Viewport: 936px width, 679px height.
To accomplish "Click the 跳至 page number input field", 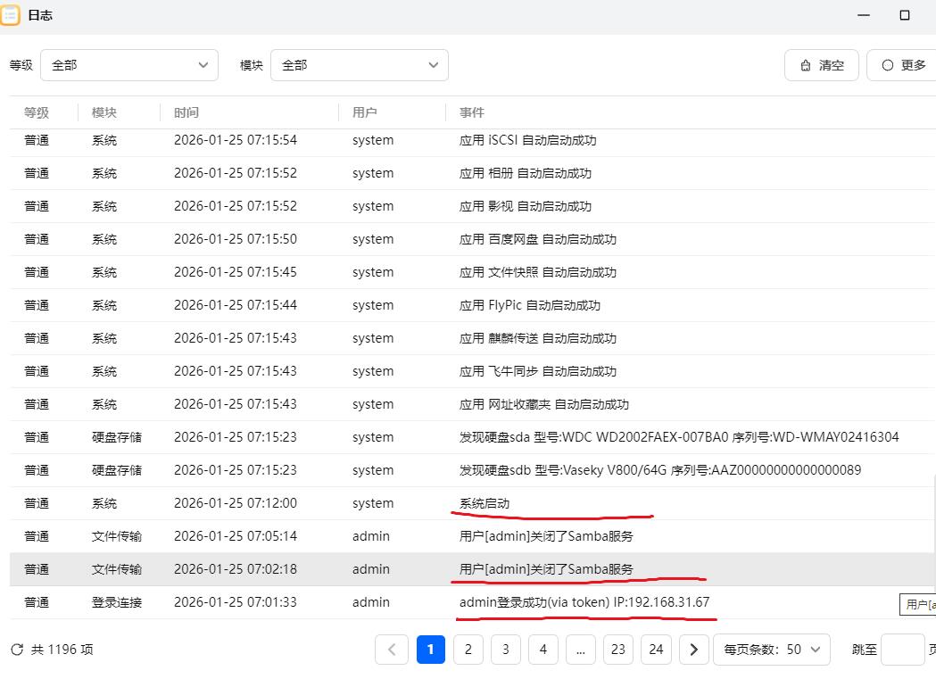I will 901,650.
